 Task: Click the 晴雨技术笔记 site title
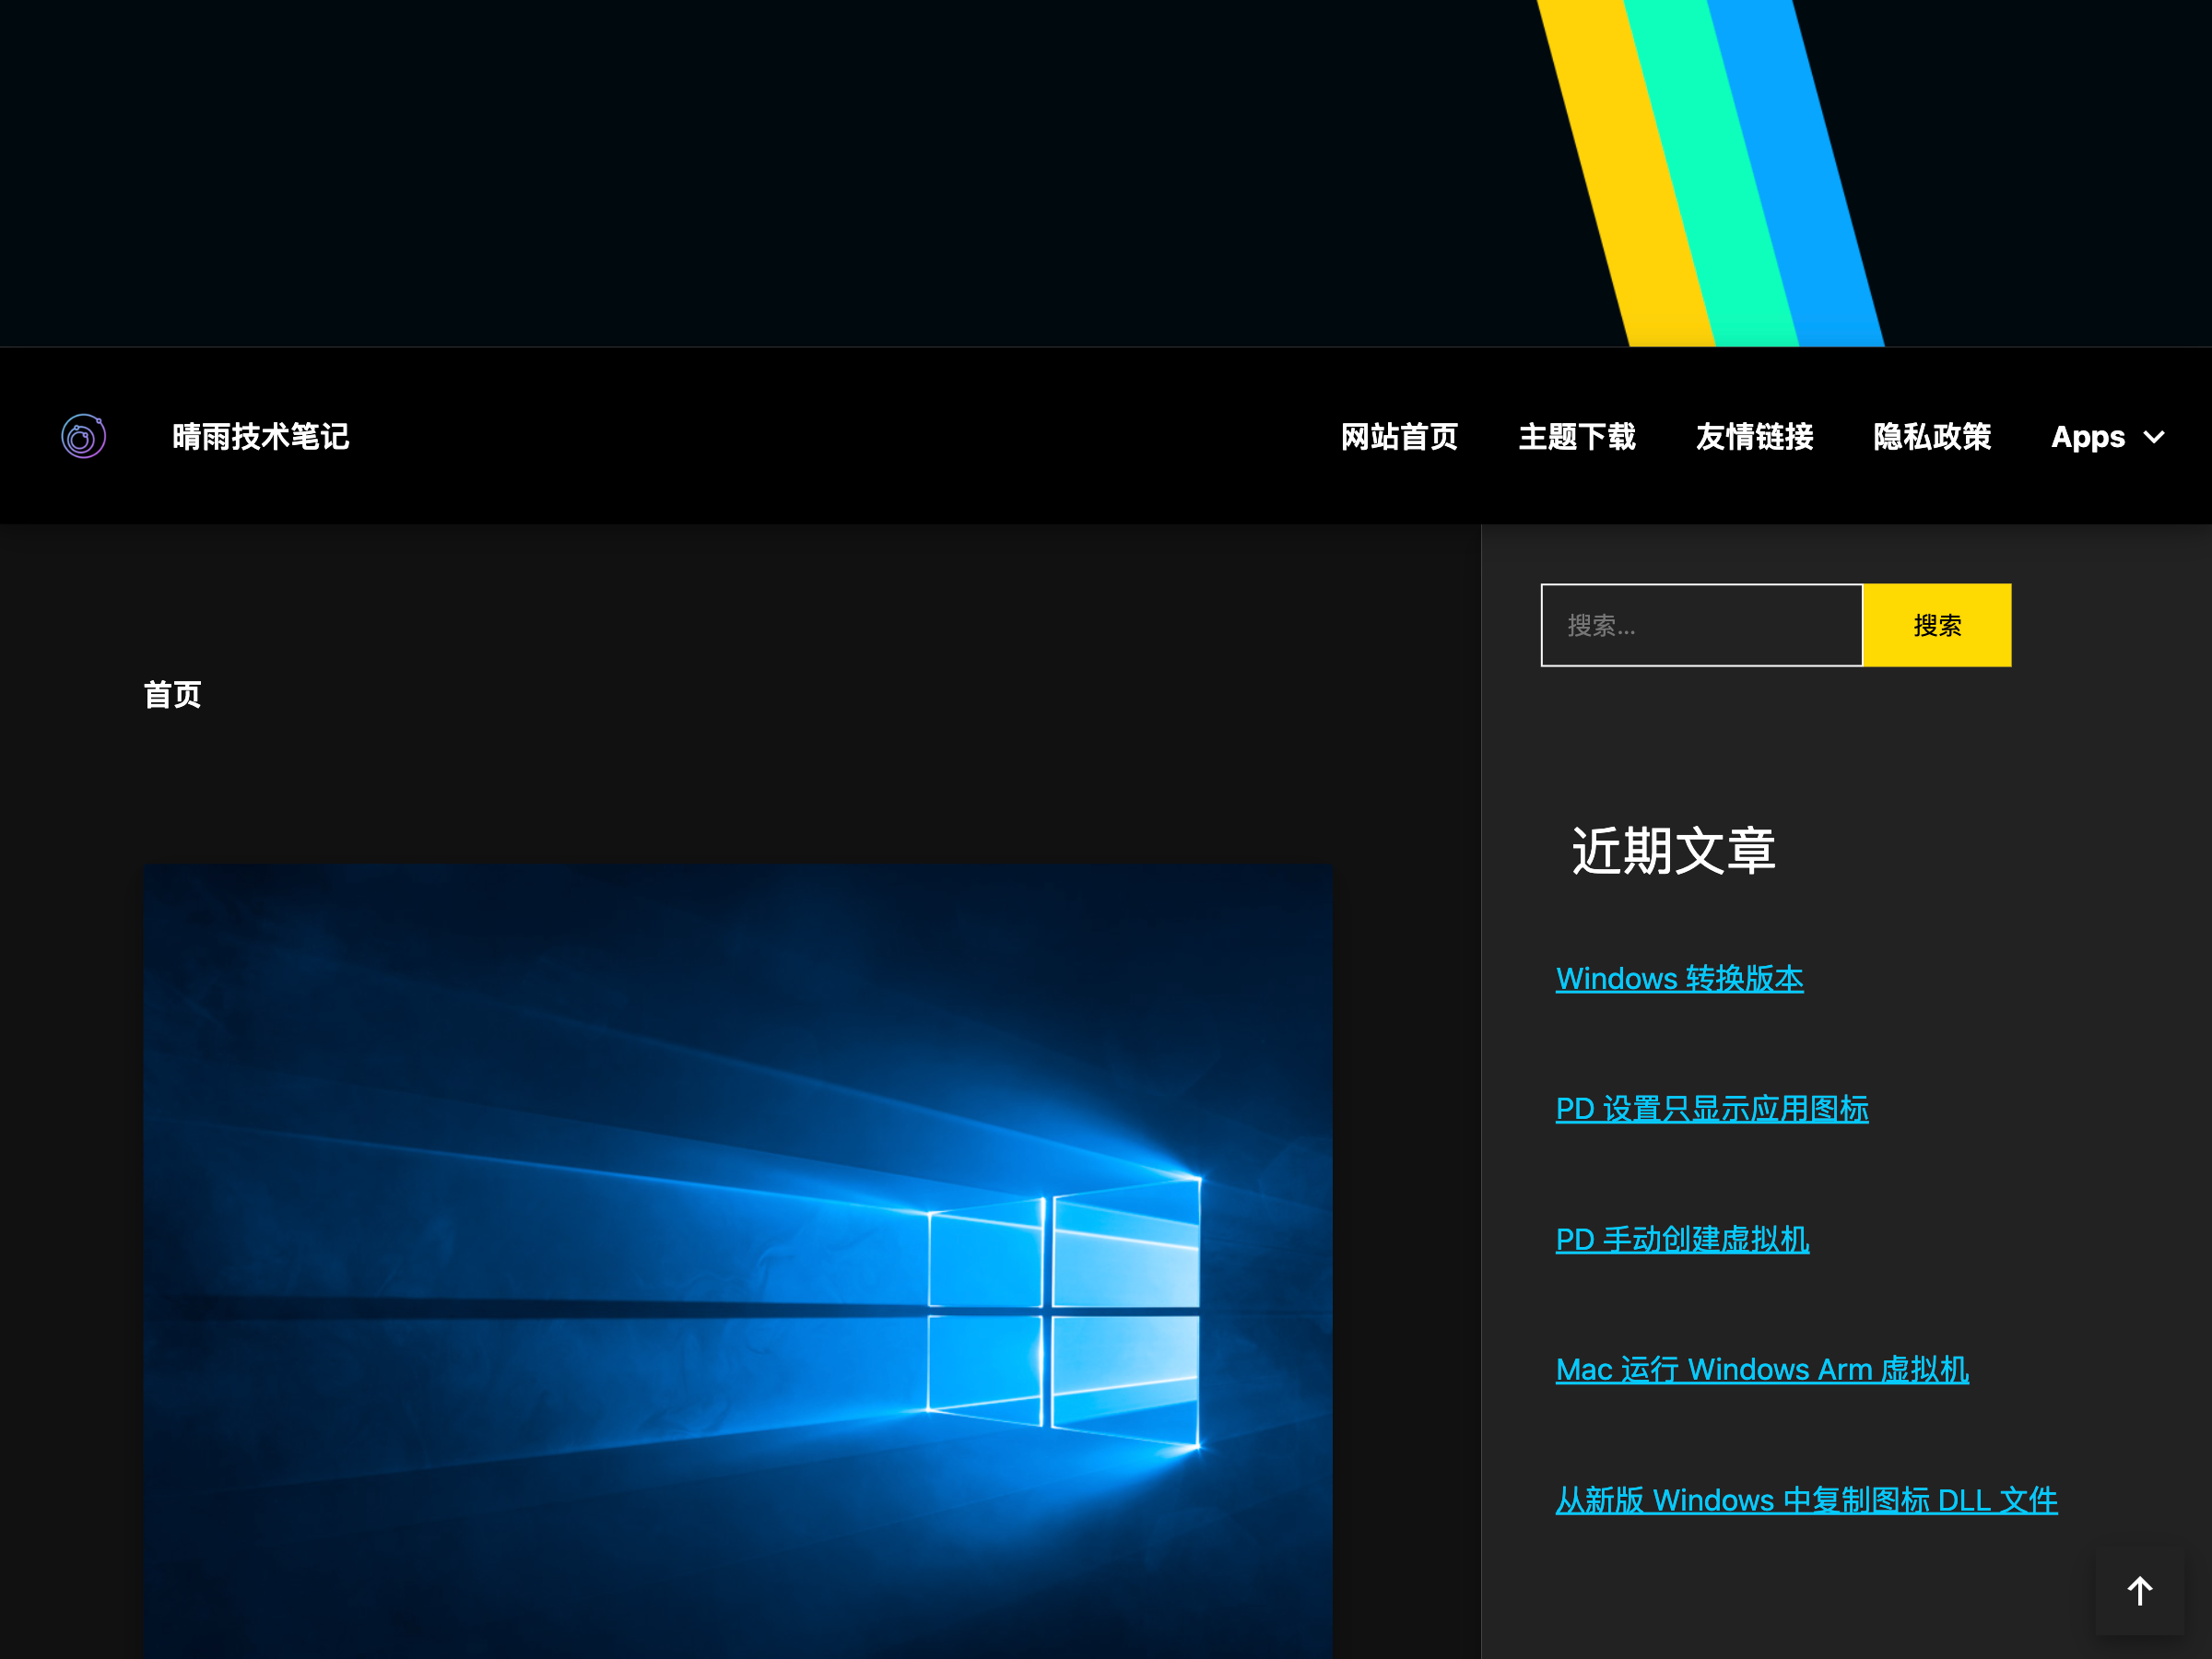coord(260,437)
